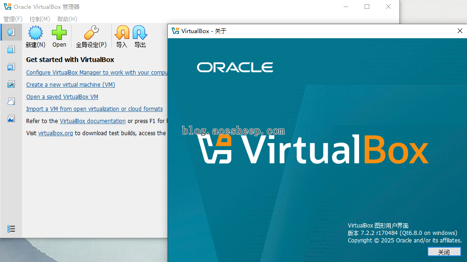Viewport: 467px width, 262px height.
Task: Open the 控制(M) menu
Action: click(40, 19)
